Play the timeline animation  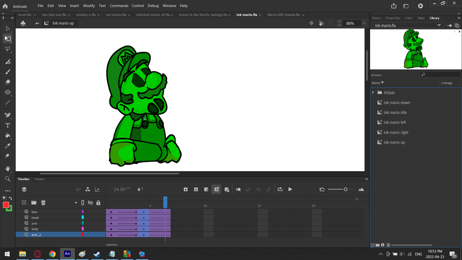click(290, 189)
